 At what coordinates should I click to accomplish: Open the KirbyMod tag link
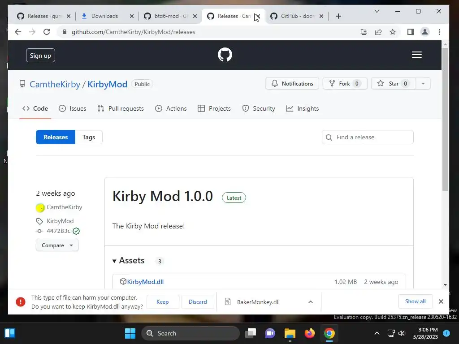click(x=60, y=221)
